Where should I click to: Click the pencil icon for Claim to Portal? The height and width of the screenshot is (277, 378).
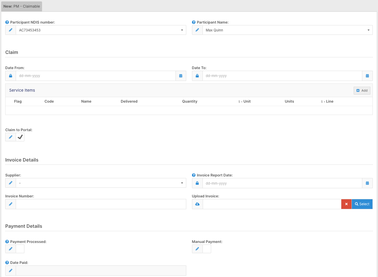click(x=11, y=137)
